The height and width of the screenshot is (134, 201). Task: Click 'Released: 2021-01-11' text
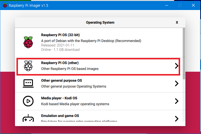pos(58,45)
